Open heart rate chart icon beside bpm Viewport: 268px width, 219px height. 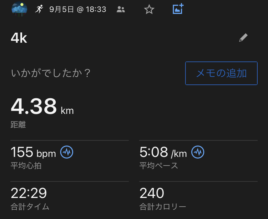click(67, 152)
